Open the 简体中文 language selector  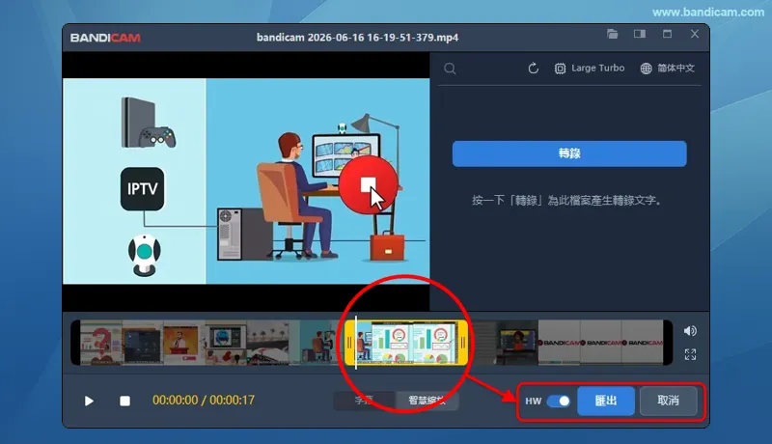tap(667, 69)
